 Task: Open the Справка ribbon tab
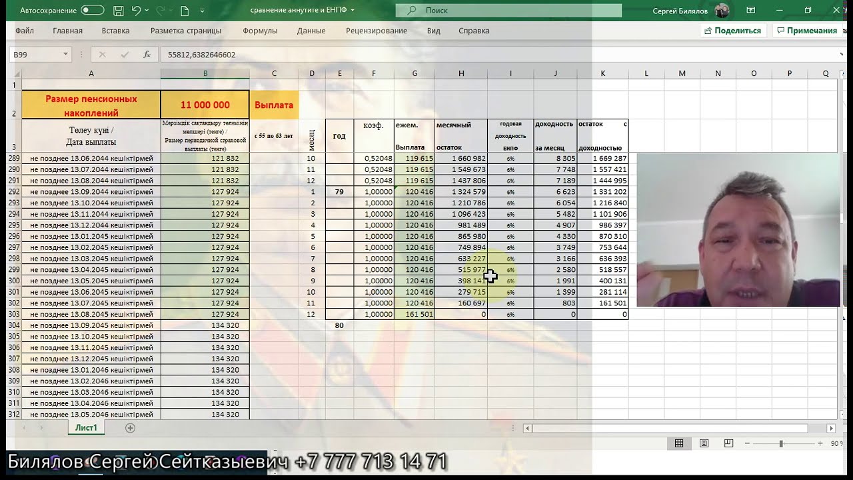(474, 31)
